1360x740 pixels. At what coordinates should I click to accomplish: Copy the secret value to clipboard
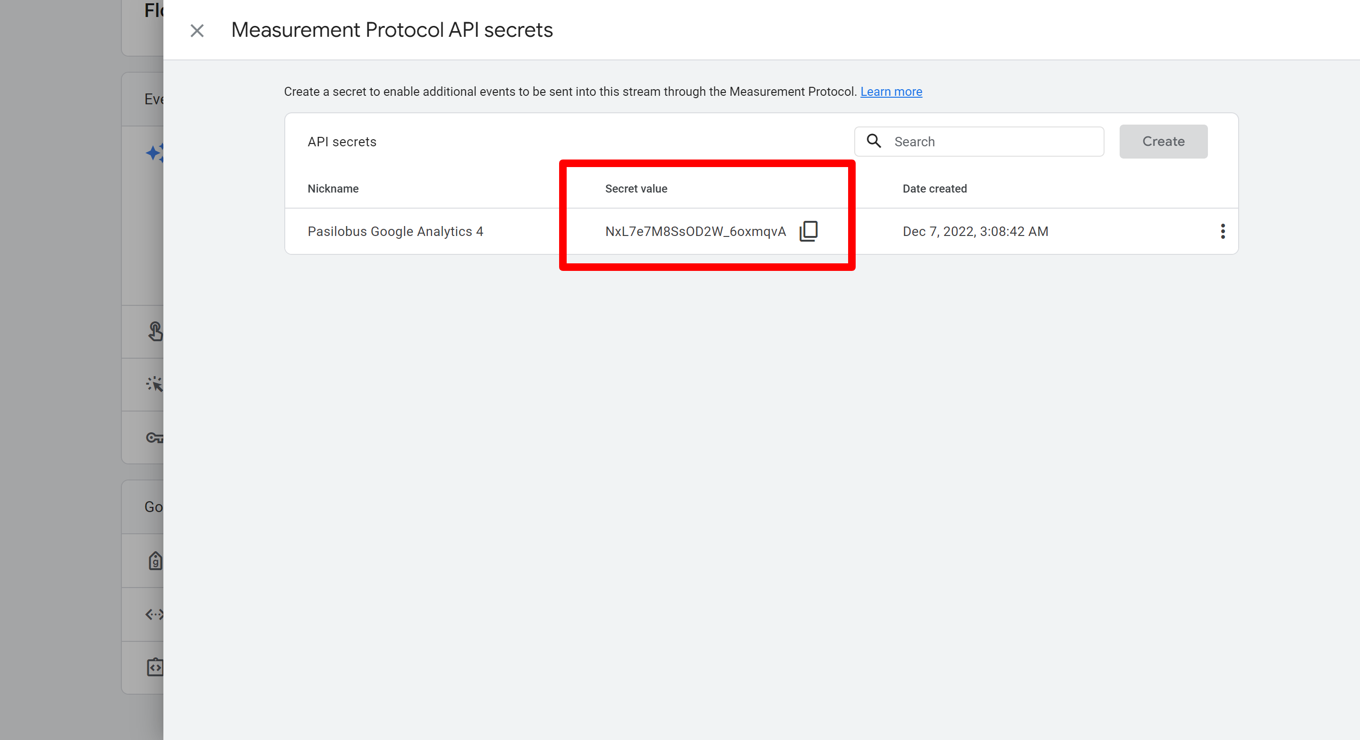(808, 231)
